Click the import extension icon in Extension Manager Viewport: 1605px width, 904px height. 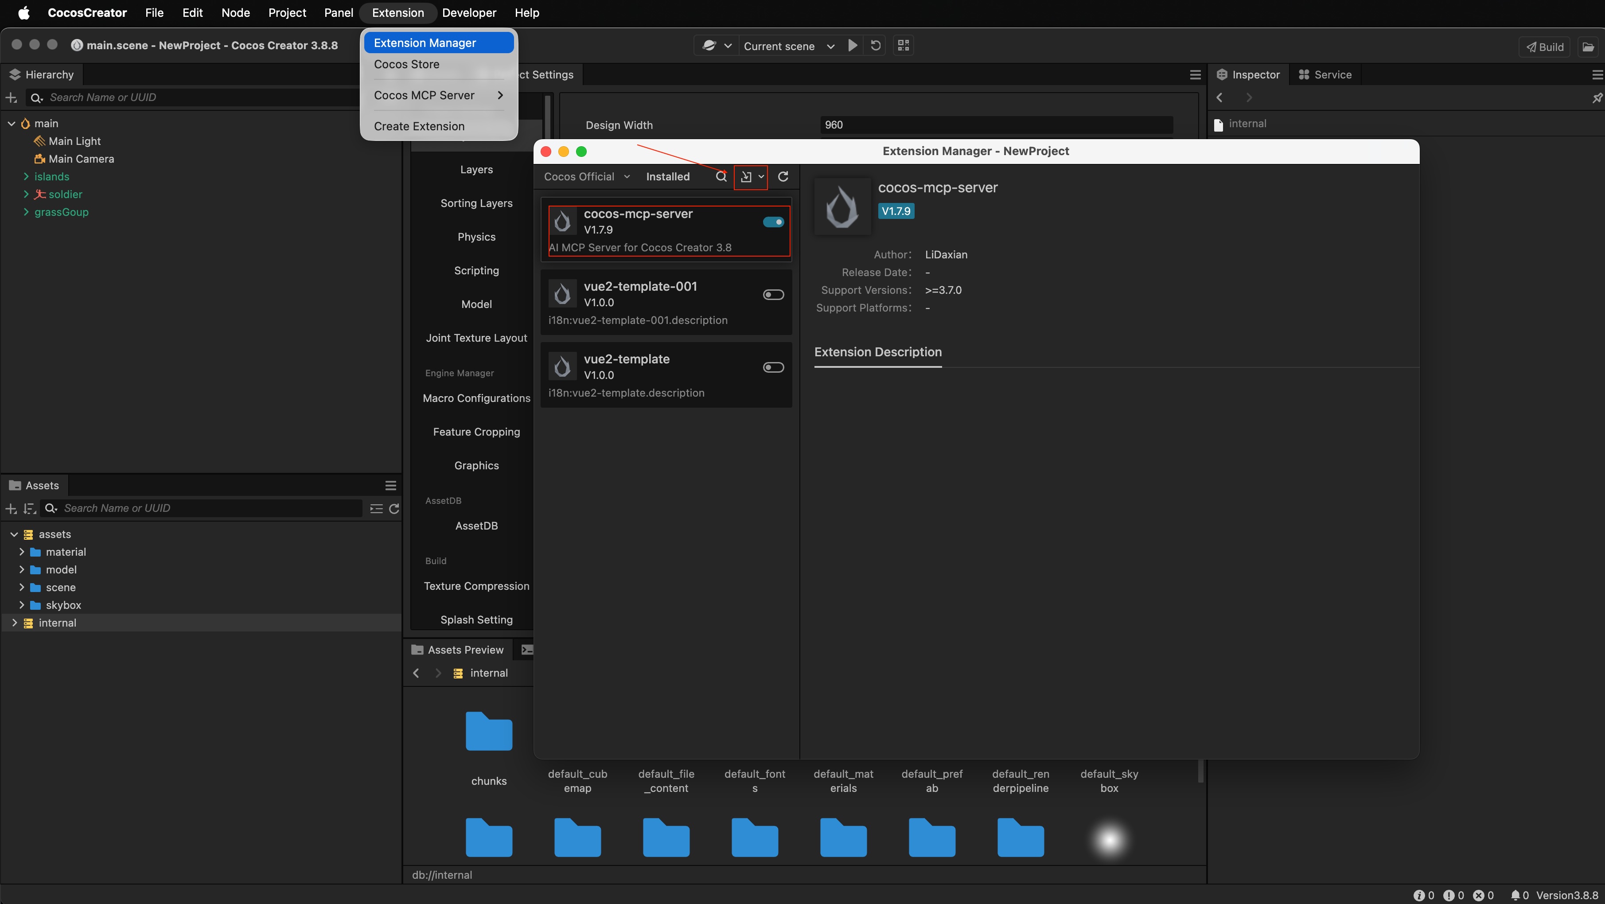click(x=746, y=177)
